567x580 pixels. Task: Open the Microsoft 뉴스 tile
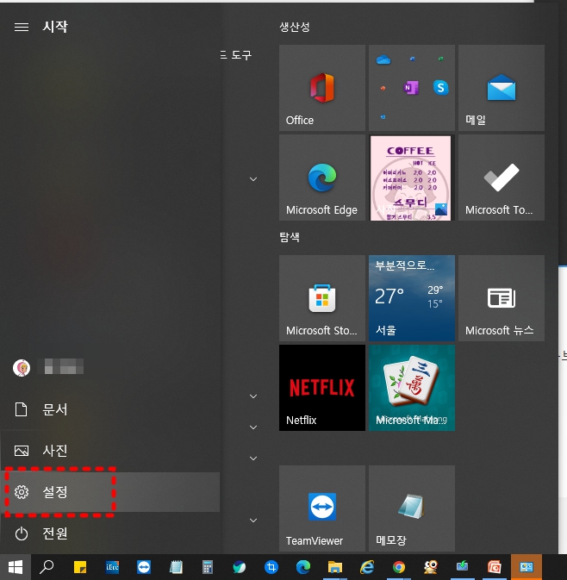(x=502, y=298)
